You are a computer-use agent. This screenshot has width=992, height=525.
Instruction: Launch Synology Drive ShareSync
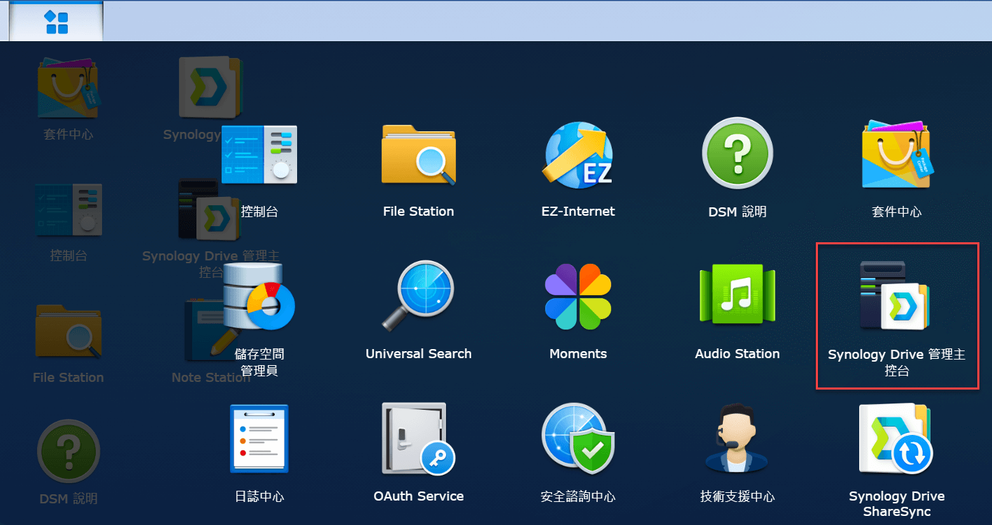(897, 461)
